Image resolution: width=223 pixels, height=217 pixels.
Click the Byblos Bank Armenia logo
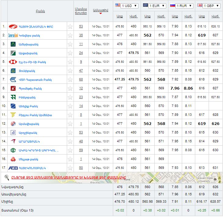pyautogui.click(x=13, y=115)
